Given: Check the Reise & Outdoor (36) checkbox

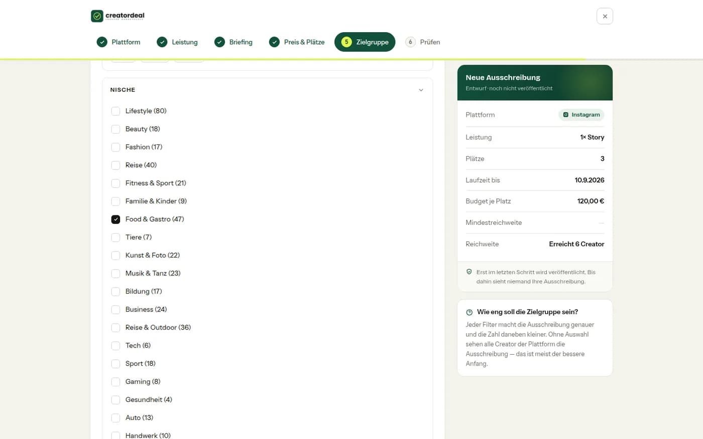Looking at the screenshot, I should coord(115,328).
